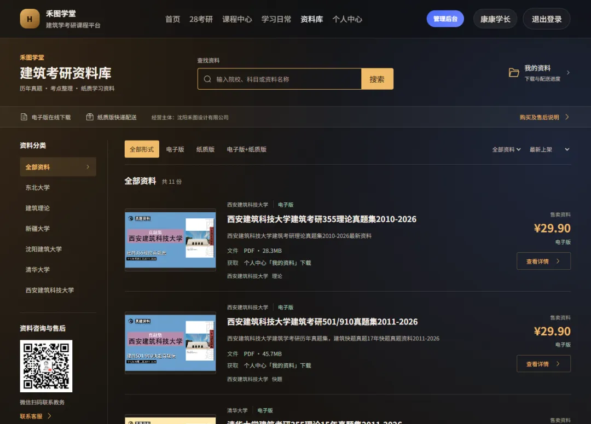Click 查看详情 for the 501/910真题集
This screenshot has width=591, height=424.
point(543,364)
